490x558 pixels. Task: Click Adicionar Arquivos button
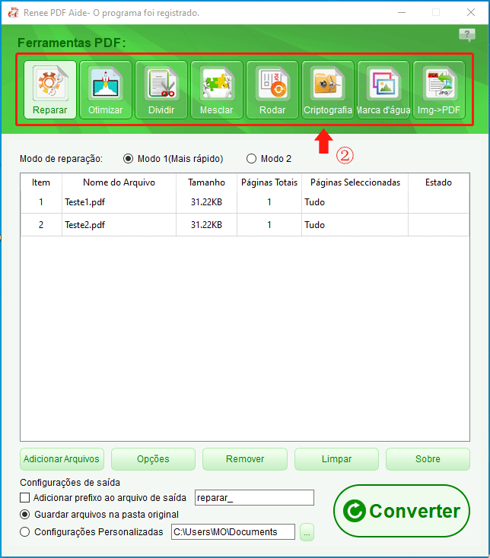click(x=62, y=459)
